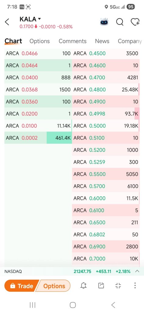Expand NASDAQ index bar chevron
The width and height of the screenshot is (144, 314).
(137, 271)
